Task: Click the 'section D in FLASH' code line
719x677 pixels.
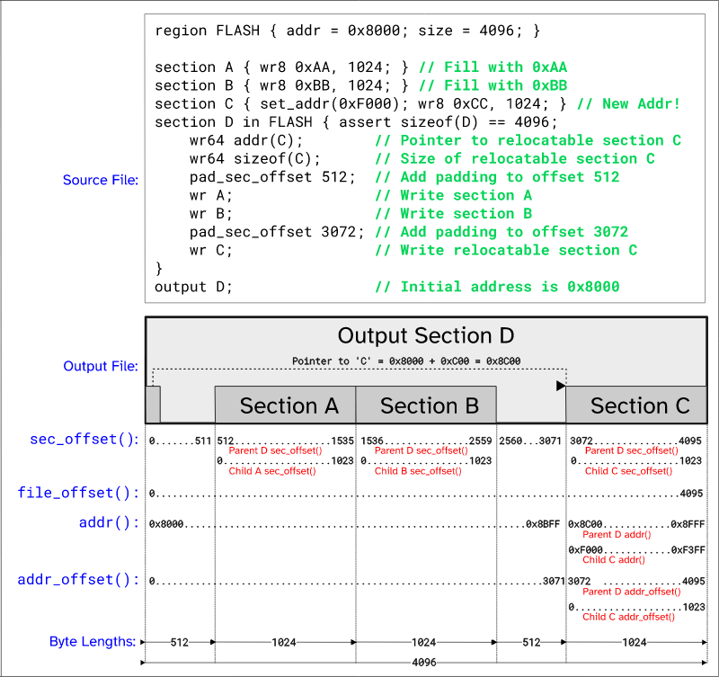Action: pos(356,122)
